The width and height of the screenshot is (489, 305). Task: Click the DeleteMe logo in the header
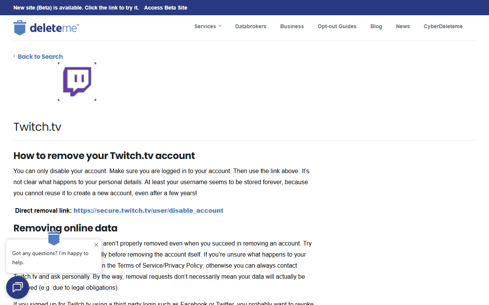(x=46, y=27)
